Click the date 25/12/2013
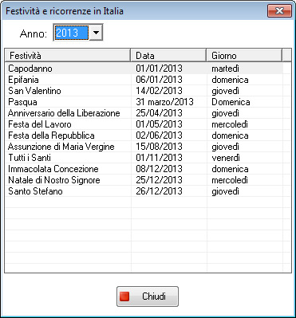The image size is (296, 318). coord(159,180)
